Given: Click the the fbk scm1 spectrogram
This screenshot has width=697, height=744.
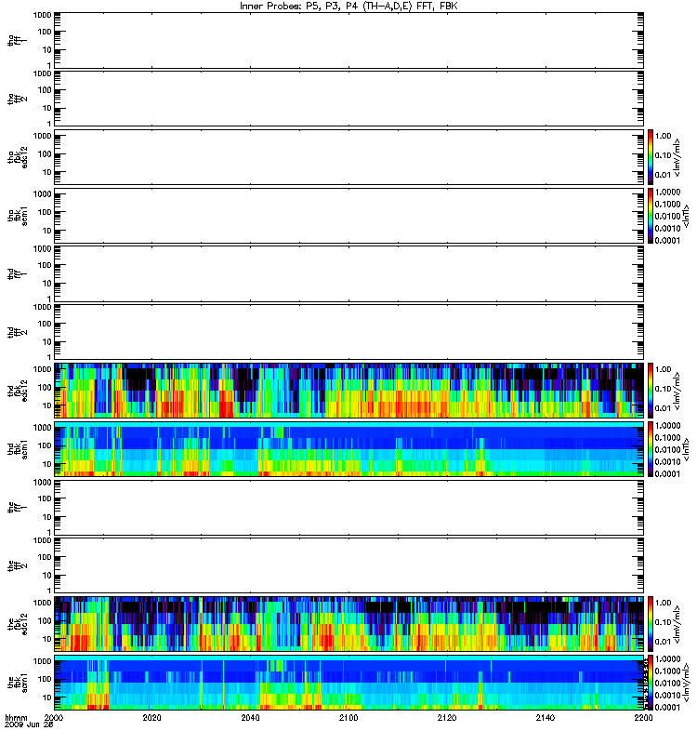Looking at the screenshot, I should (x=349, y=683).
